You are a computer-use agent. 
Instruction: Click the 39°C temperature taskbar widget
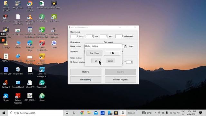point(147,113)
